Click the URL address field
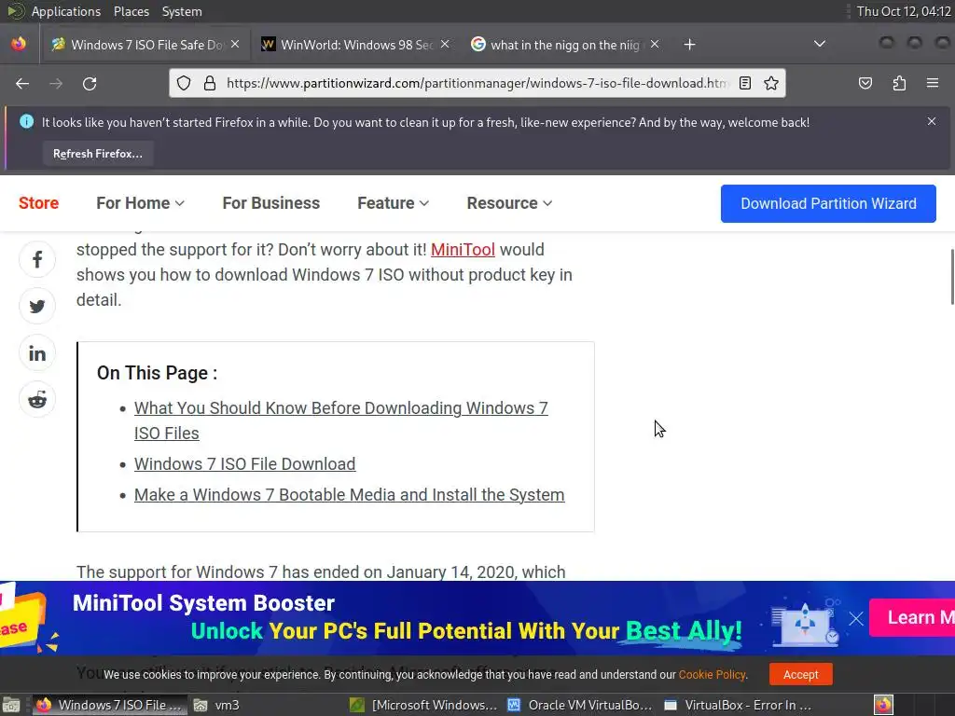The width and height of the screenshot is (955, 716). point(477,83)
